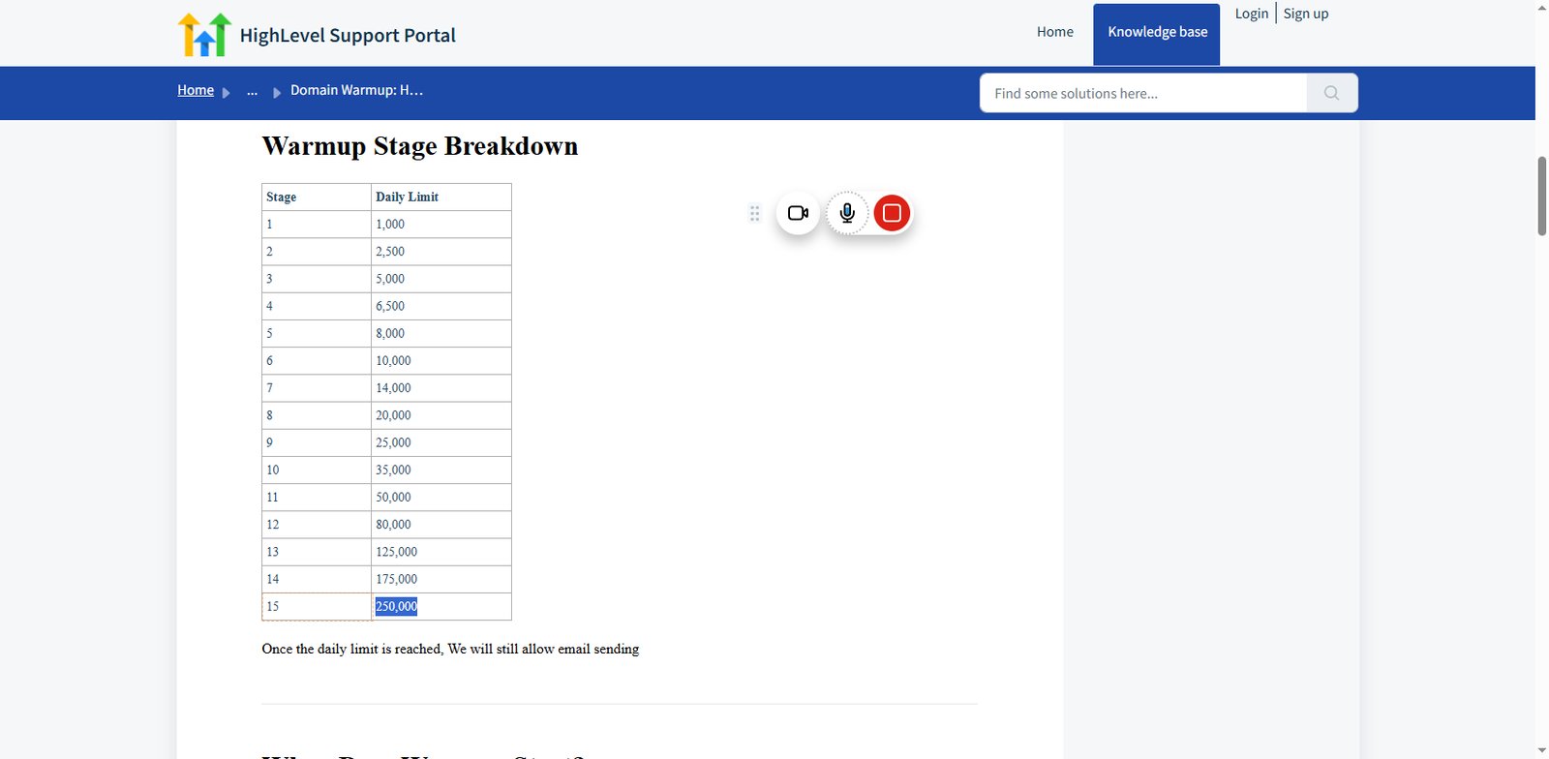Click the HighLevel Support Portal title
This screenshot has height=759, width=1549.
click(348, 36)
